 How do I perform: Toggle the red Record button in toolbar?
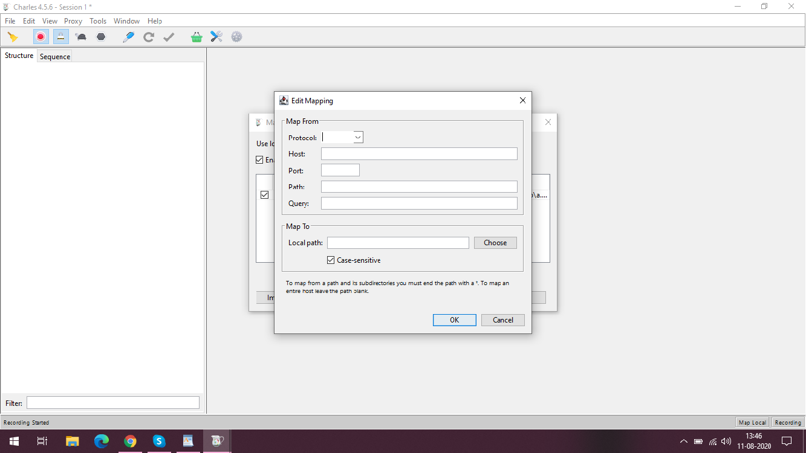click(x=41, y=37)
